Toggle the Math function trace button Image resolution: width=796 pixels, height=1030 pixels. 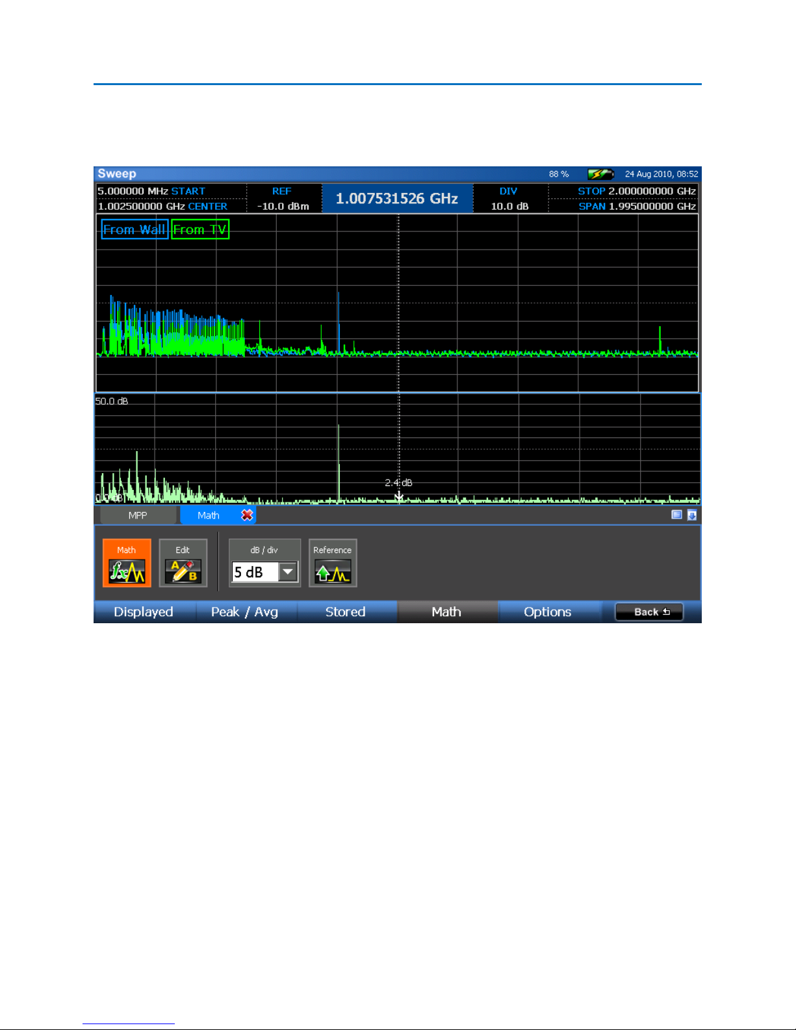127,563
